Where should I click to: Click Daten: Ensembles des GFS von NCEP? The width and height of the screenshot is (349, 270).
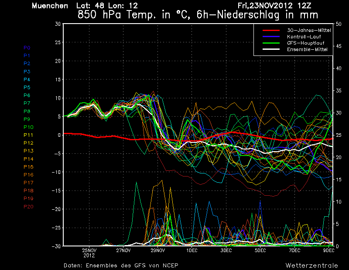[121, 265]
